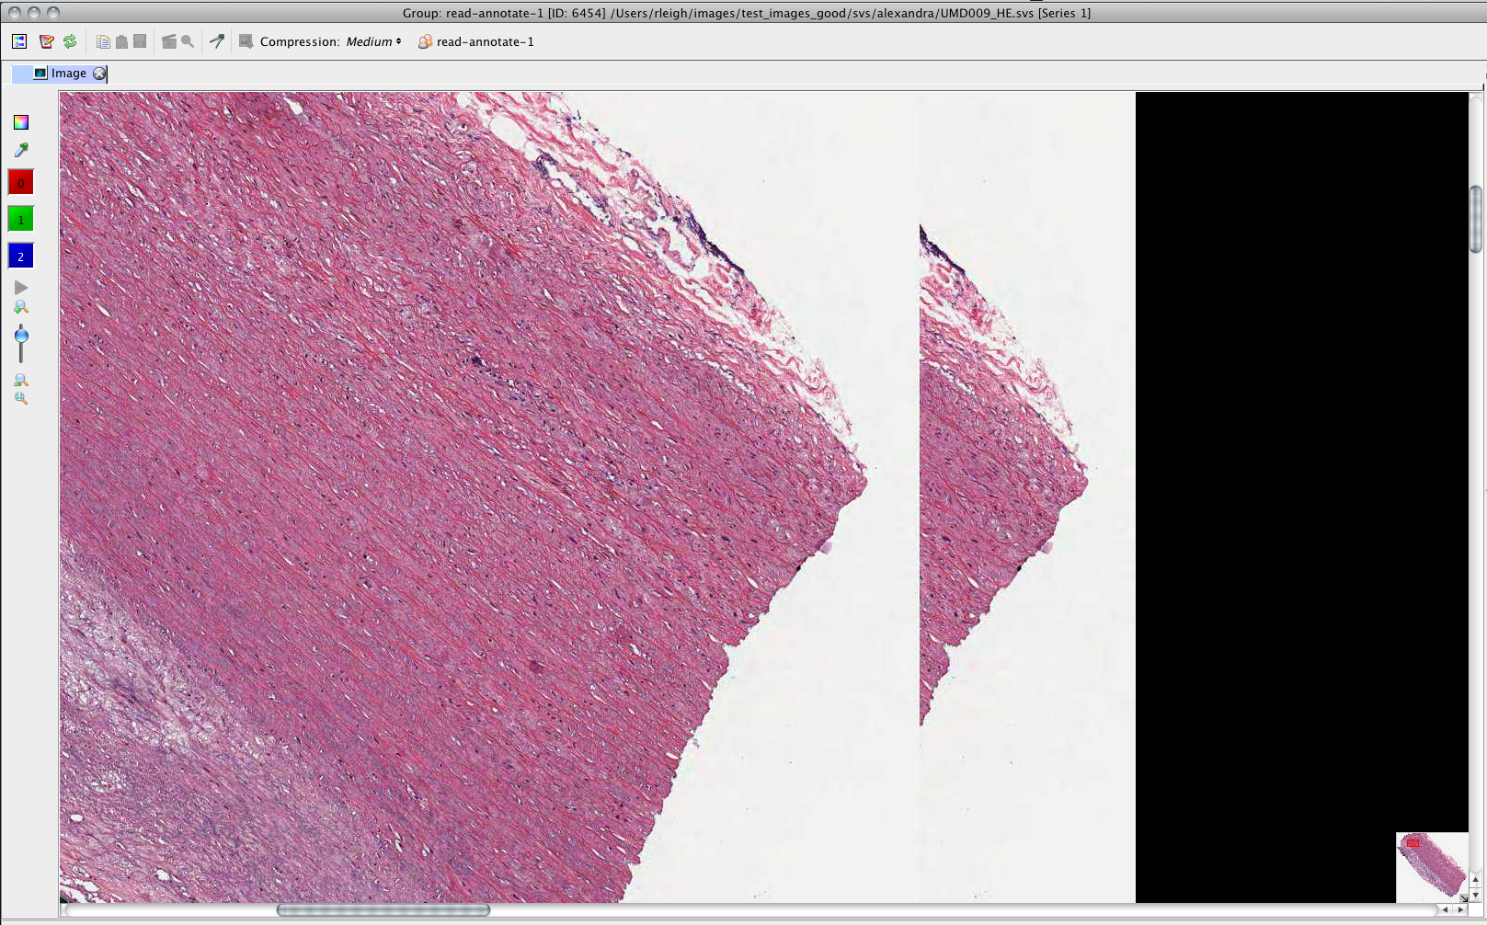Click the gray magnifier lens icon in toolbar
The height and width of the screenshot is (925, 1487).
click(x=188, y=41)
